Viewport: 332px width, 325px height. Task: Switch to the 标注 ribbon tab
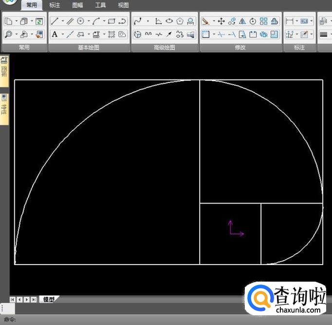point(55,5)
